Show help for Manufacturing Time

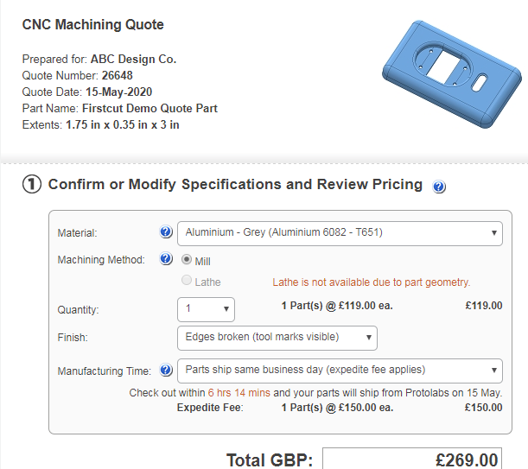pos(166,371)
